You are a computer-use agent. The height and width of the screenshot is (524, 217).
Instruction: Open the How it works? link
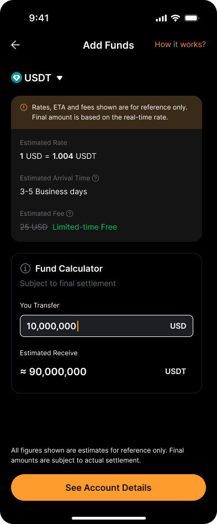[181, 44]
